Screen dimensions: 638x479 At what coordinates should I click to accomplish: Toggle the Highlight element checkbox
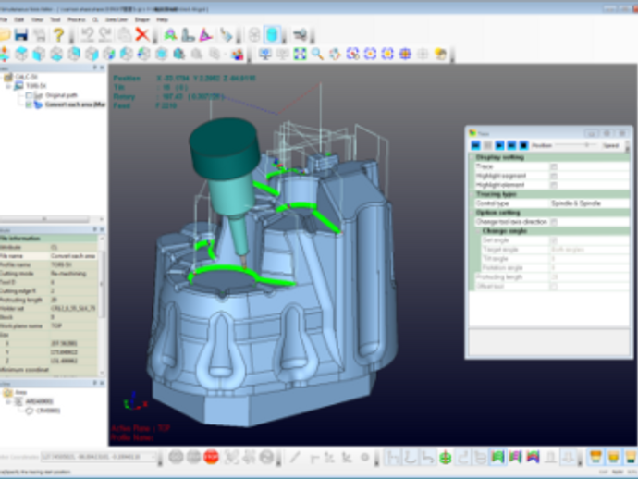click(553, 185)
